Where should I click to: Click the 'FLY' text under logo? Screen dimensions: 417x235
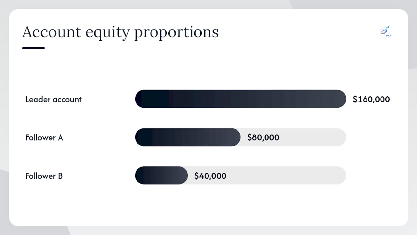pos(389,36)
